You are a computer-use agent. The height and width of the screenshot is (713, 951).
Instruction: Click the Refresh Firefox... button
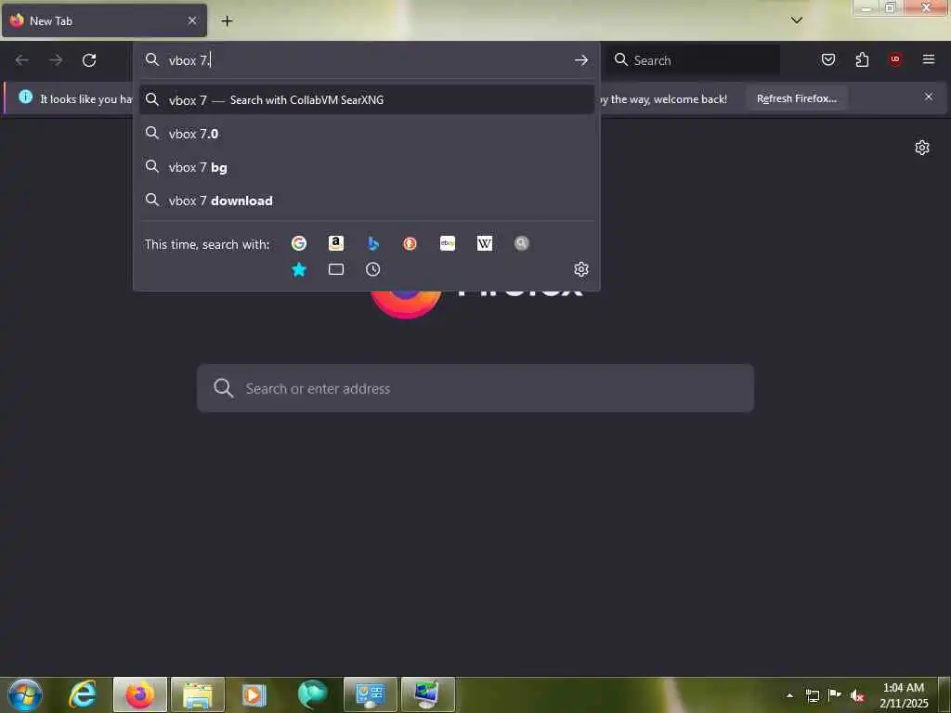coord(796,98)
